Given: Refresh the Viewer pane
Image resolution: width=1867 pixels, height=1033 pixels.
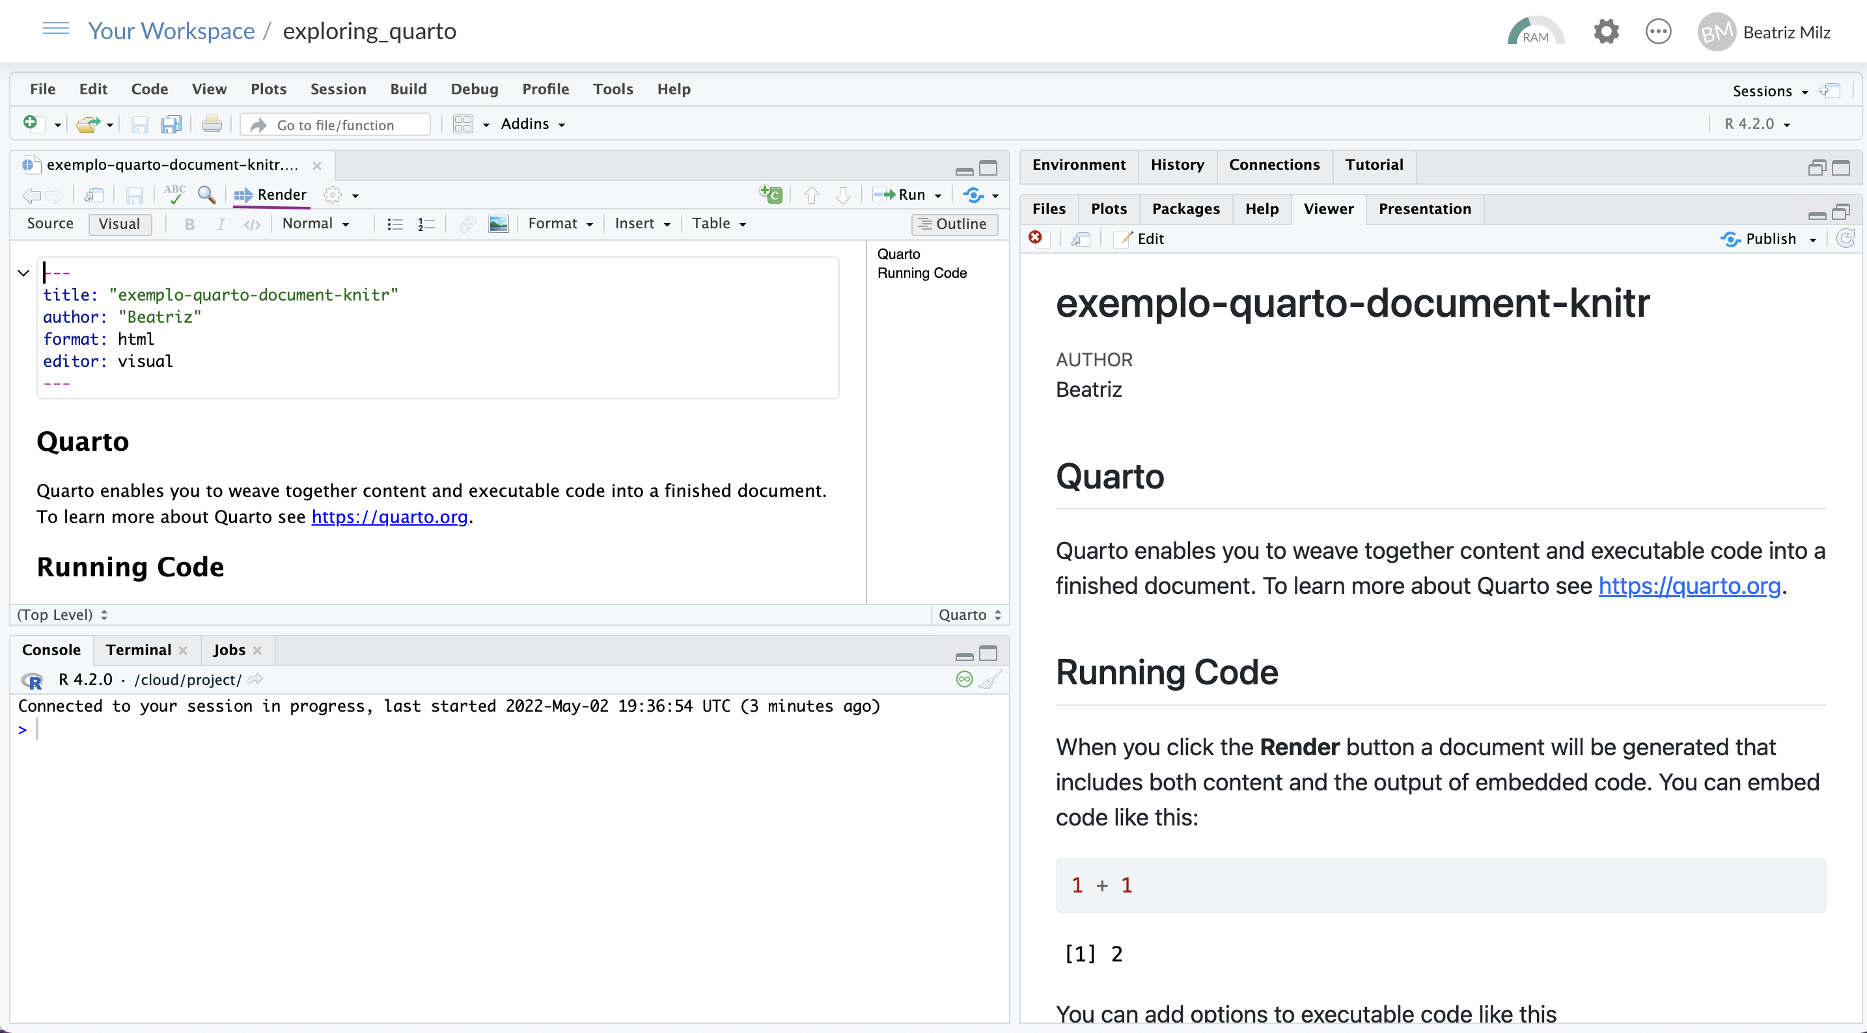Looking at the screenshot, I should tap(1846, 238).
